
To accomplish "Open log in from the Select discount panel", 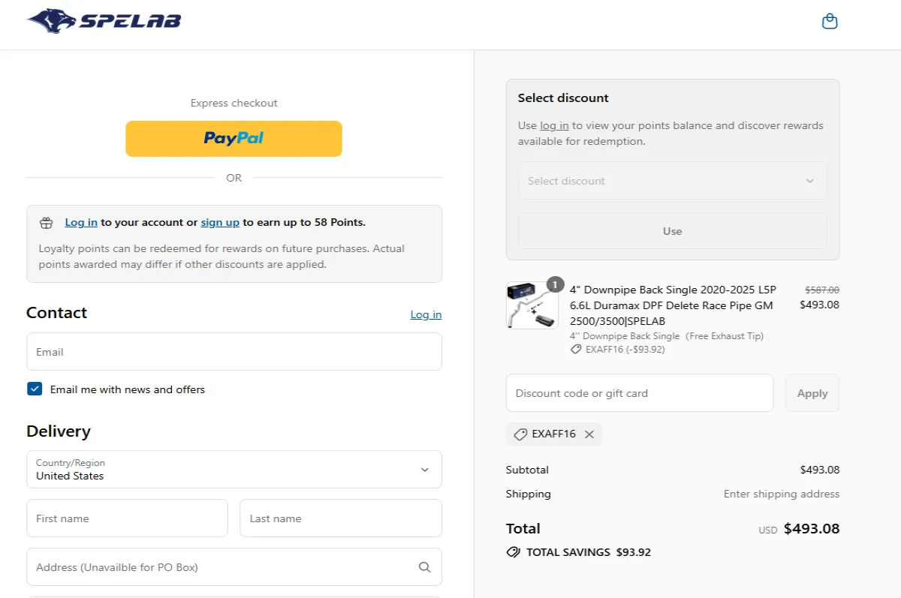I will click(x=554, y=125).
